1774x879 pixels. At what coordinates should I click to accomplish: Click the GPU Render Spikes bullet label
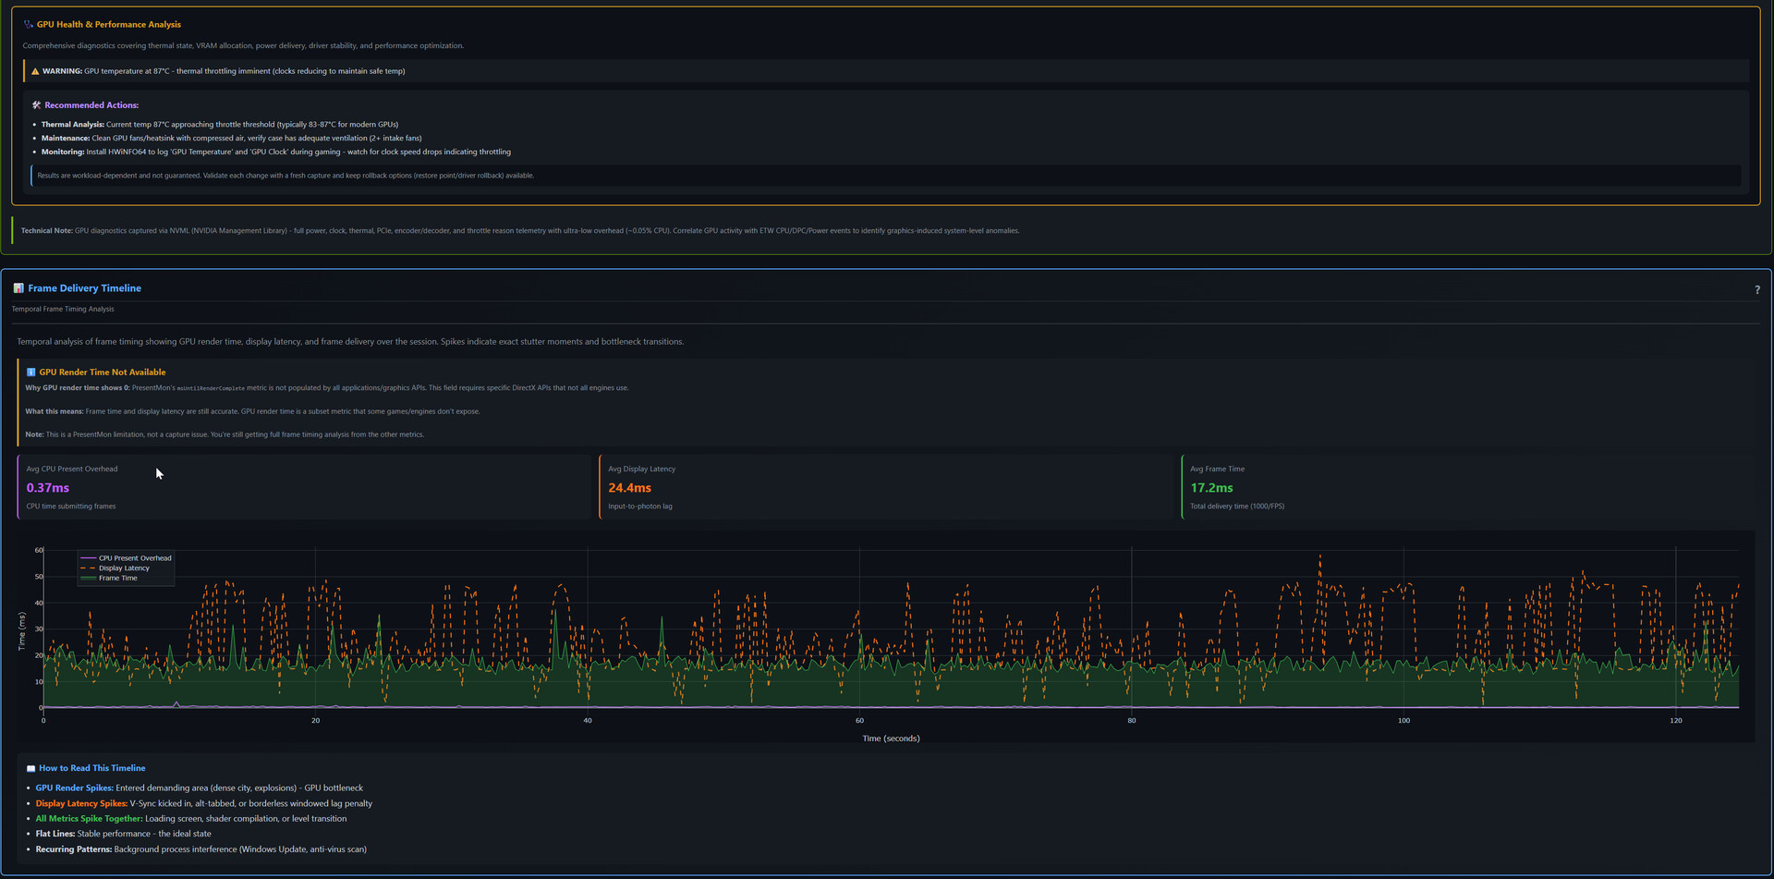click(x=75, y=788)
